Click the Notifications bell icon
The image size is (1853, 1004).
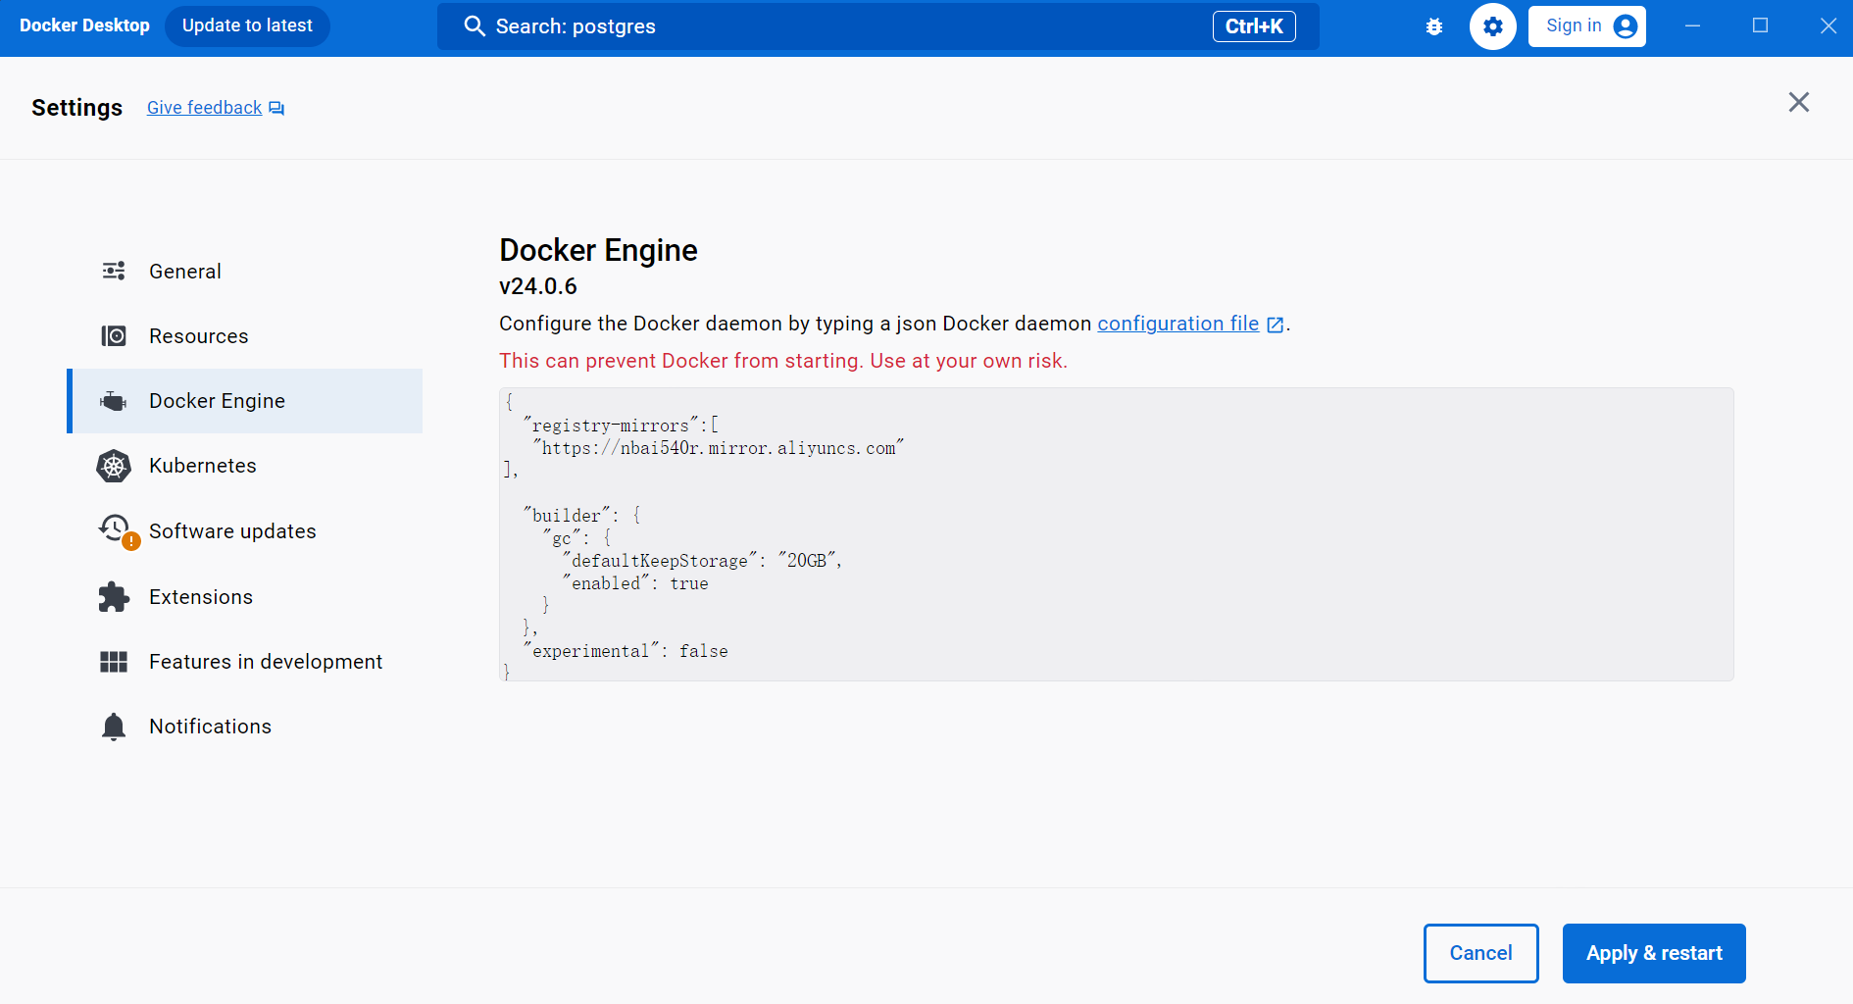[x=114, y=727]
